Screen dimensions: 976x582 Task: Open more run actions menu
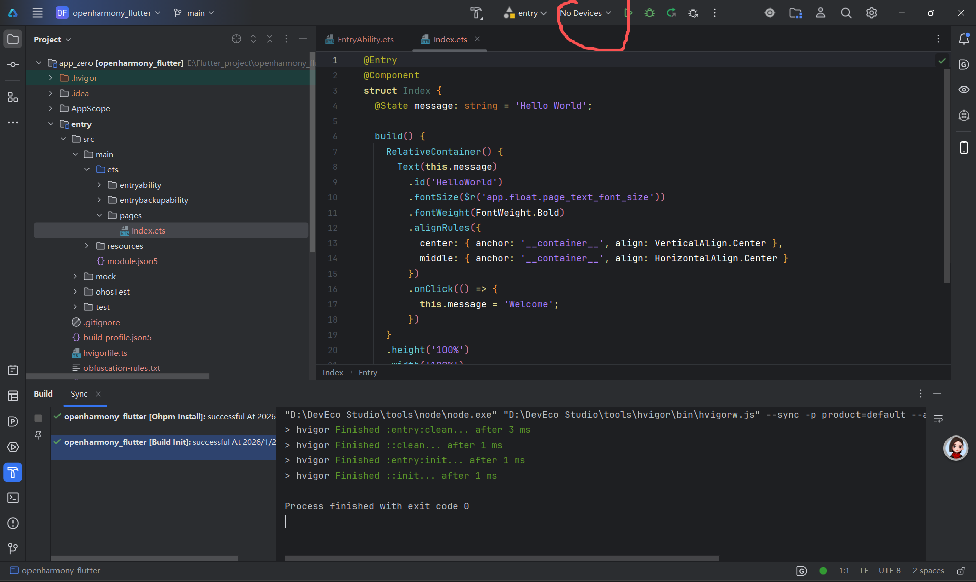click(x=715, y=13)
